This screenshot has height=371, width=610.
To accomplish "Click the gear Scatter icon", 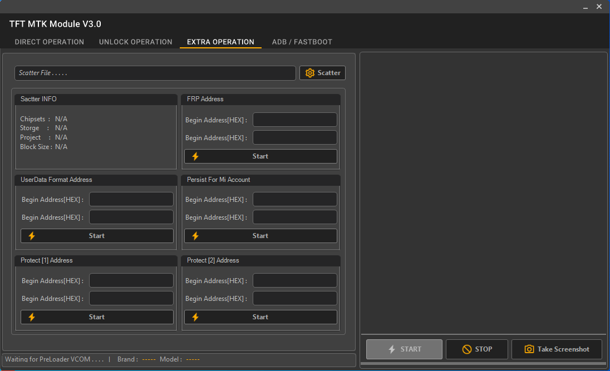I will coord(310,72).
